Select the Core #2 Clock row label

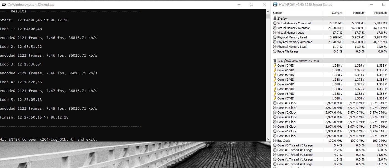287,112
